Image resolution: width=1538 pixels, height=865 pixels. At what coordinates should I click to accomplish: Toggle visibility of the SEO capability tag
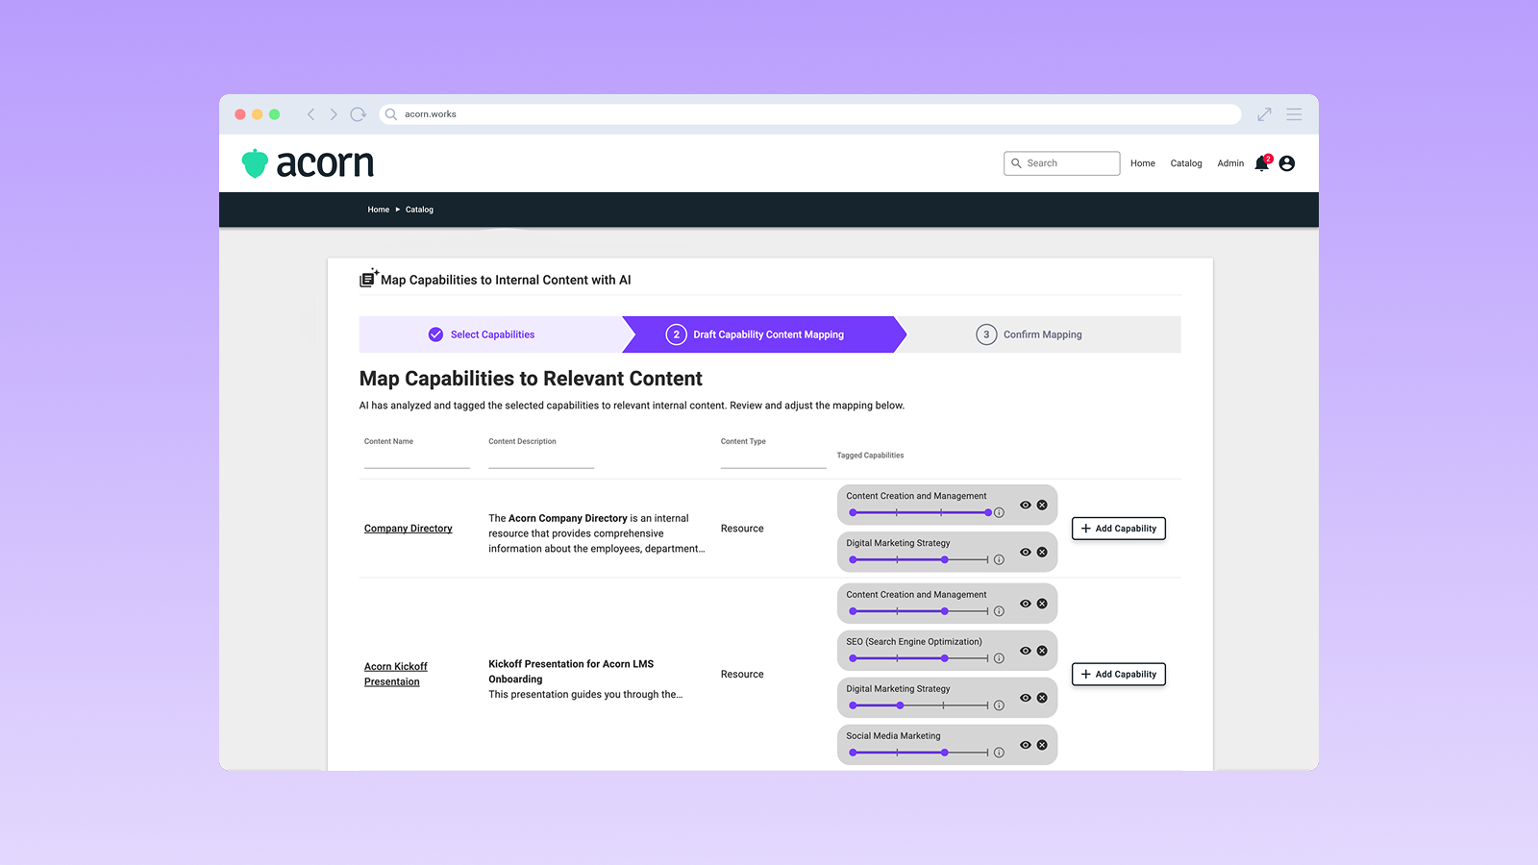coord(1025,651)
